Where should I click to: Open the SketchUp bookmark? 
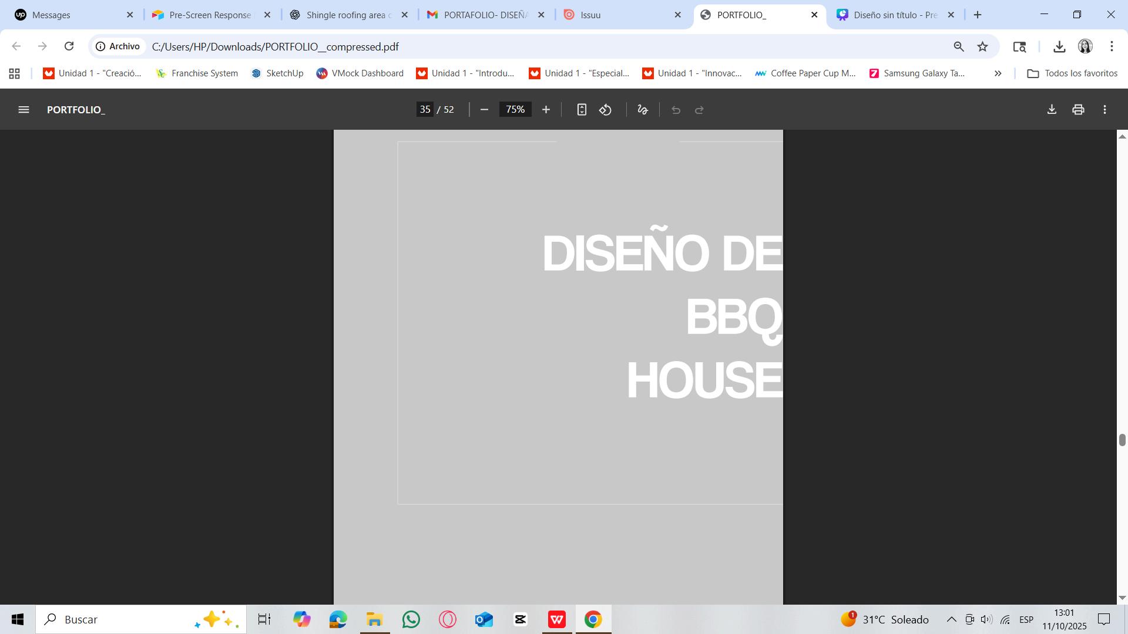click(x=277, y=73)
